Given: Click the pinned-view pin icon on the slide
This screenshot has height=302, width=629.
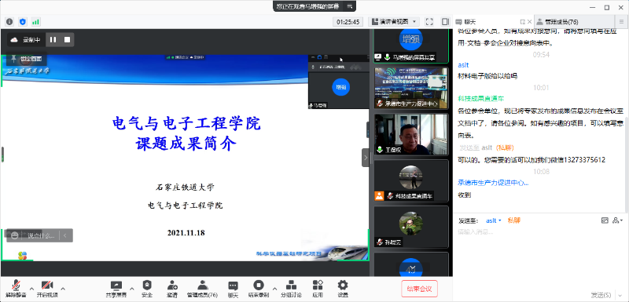Looking at the screenshot, I should pos(13,60).
